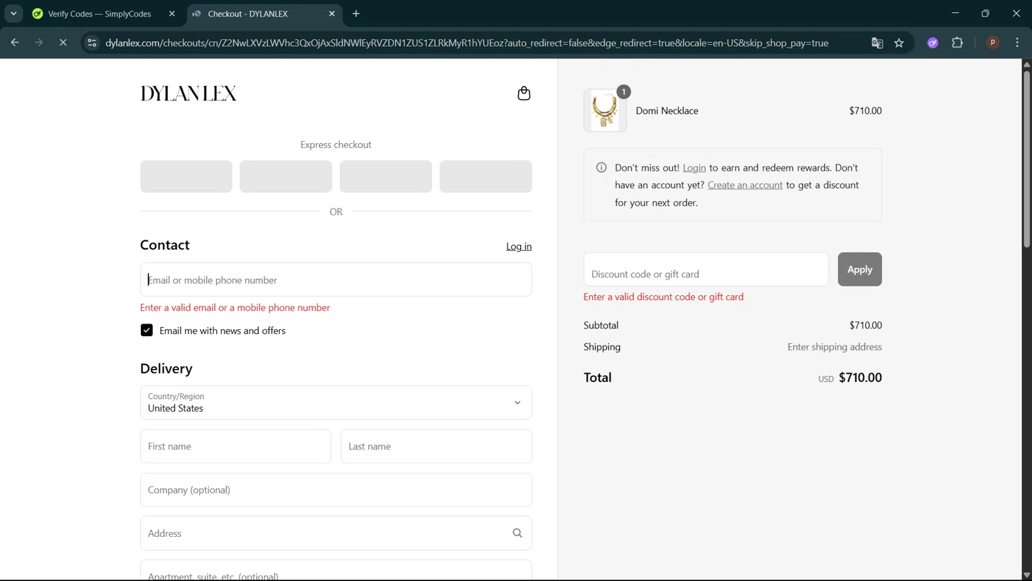1032x581 pixels.
Task: Close the Checkout DYLANLEX tab
Action: click(x=332, y=14)
